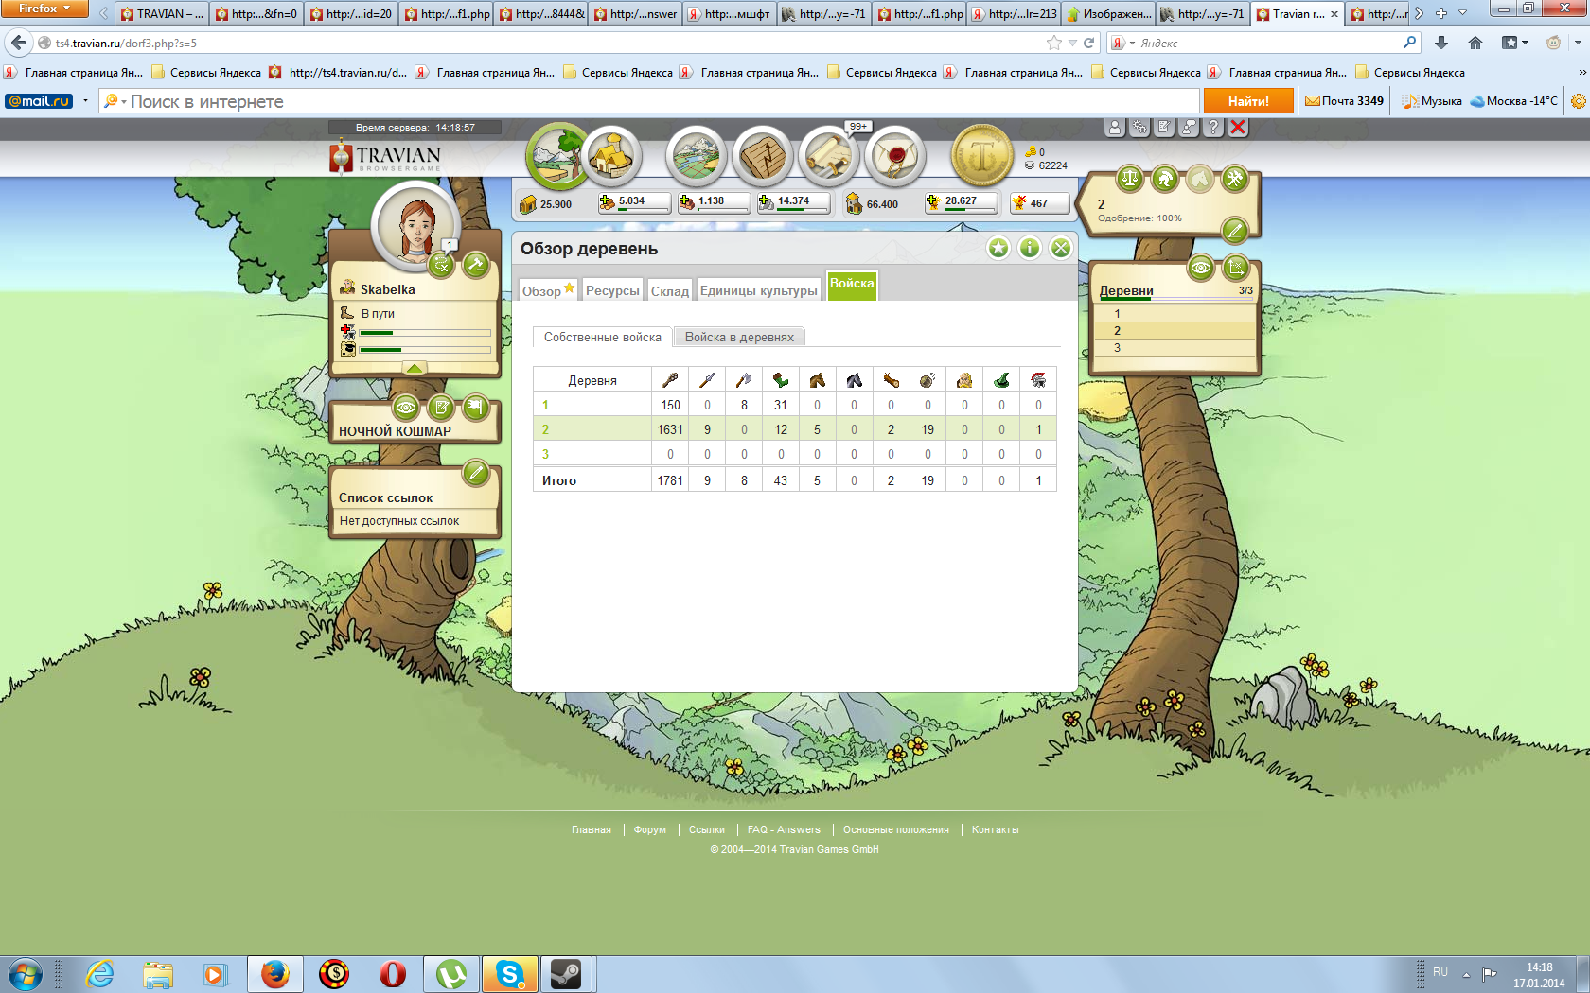1590x993 pixels.
Task: Open the player profile icon
Action: tap(1115, 128)
